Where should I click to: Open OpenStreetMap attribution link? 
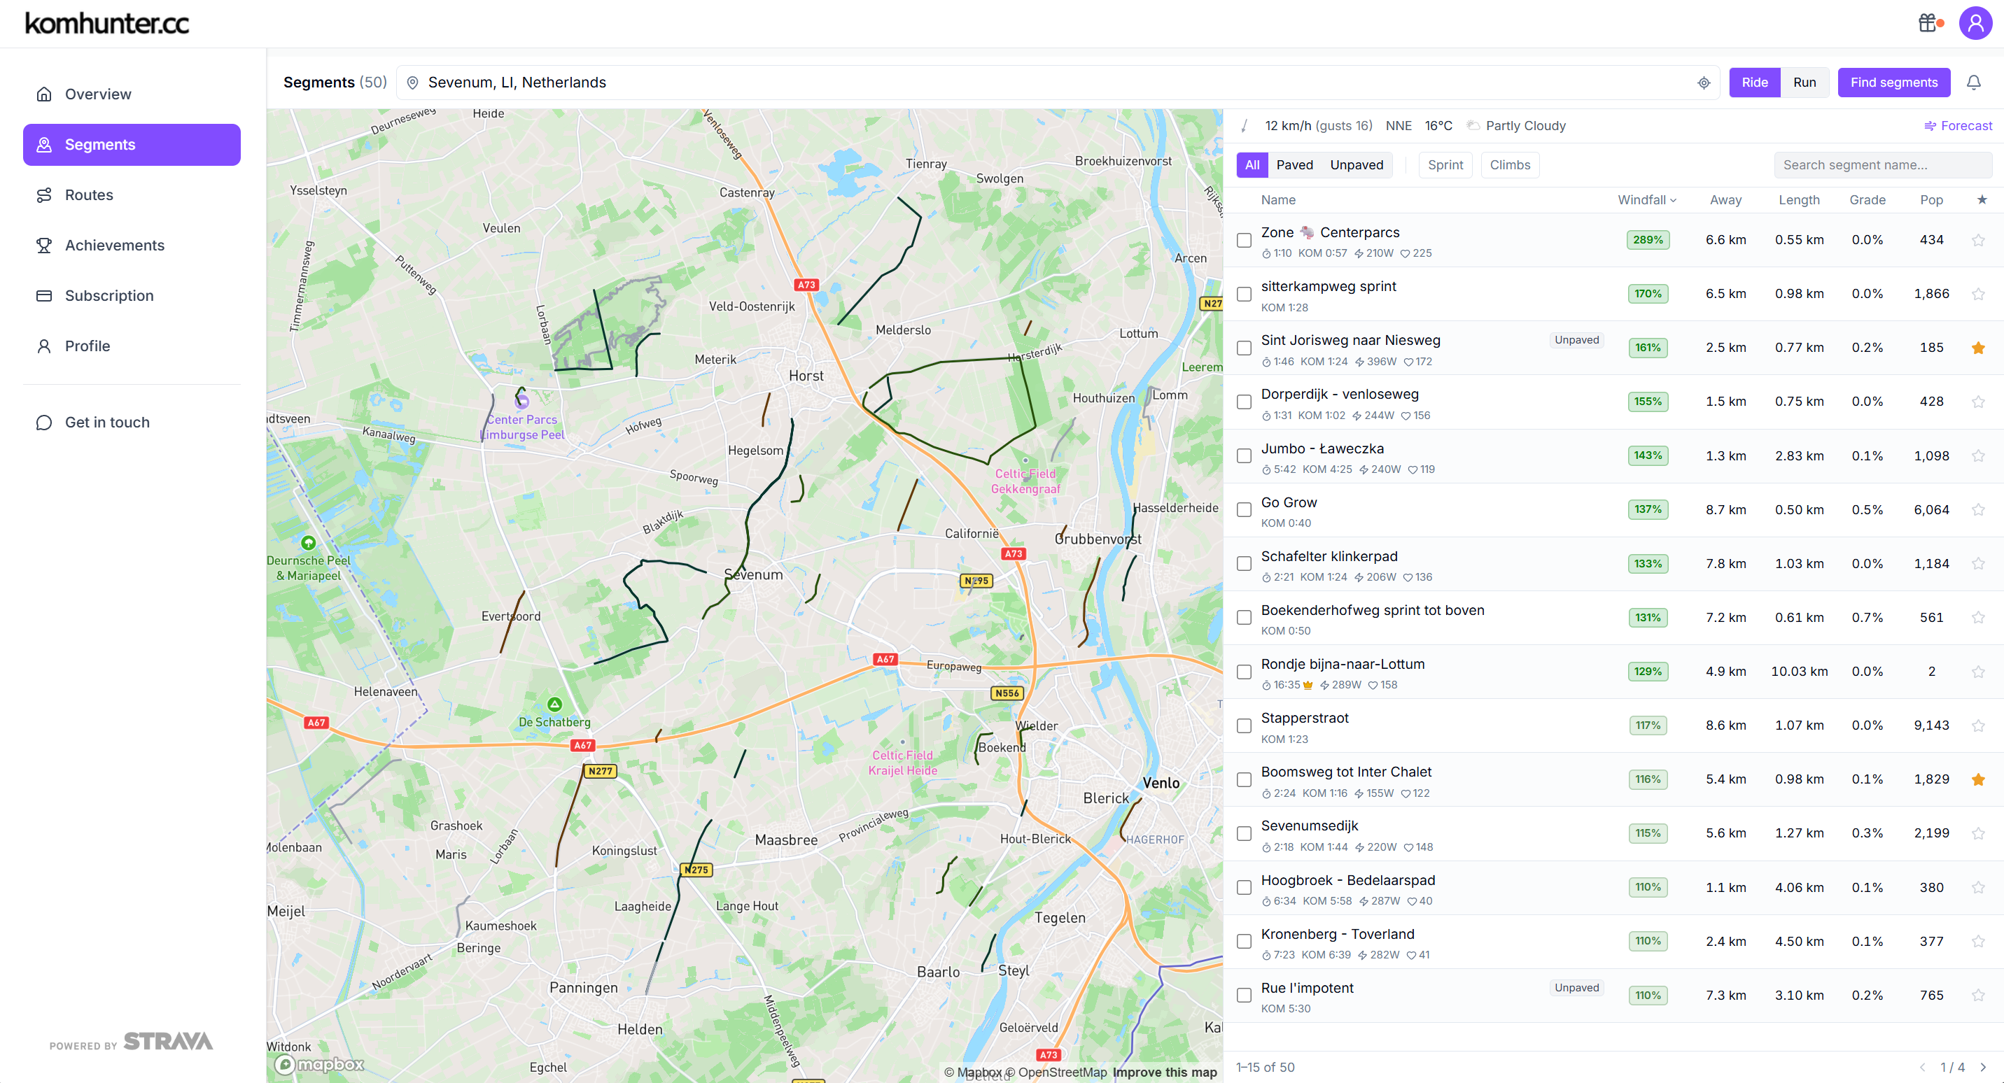tap(1056, 1072)
